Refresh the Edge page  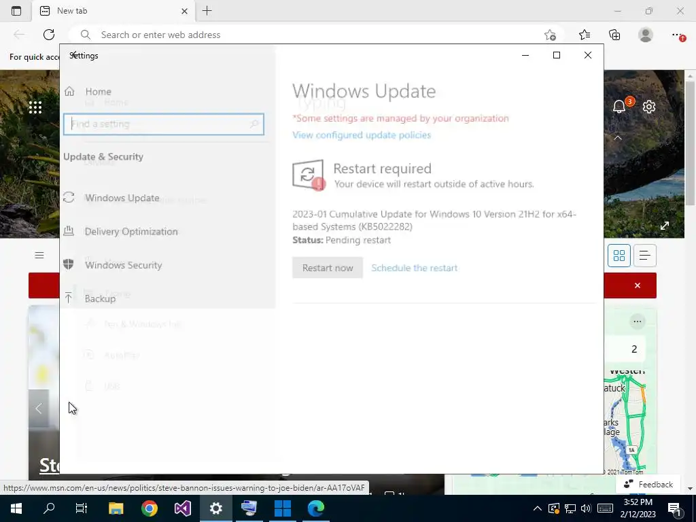click(49, 35)
